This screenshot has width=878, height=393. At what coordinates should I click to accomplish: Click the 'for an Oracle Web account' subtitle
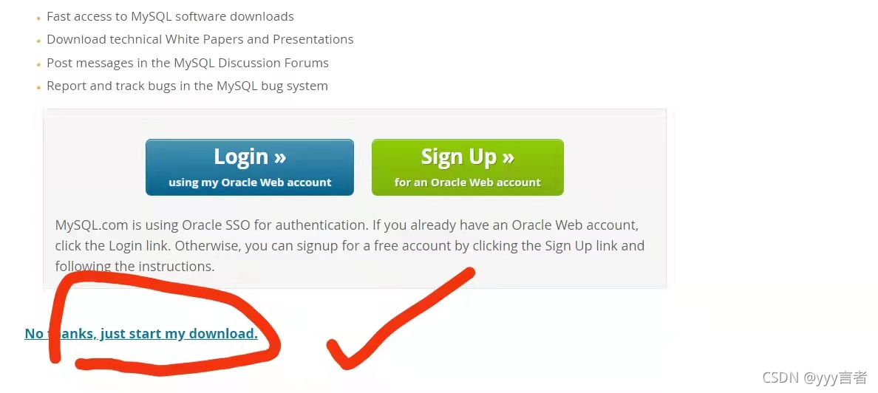tap(468, 182)
